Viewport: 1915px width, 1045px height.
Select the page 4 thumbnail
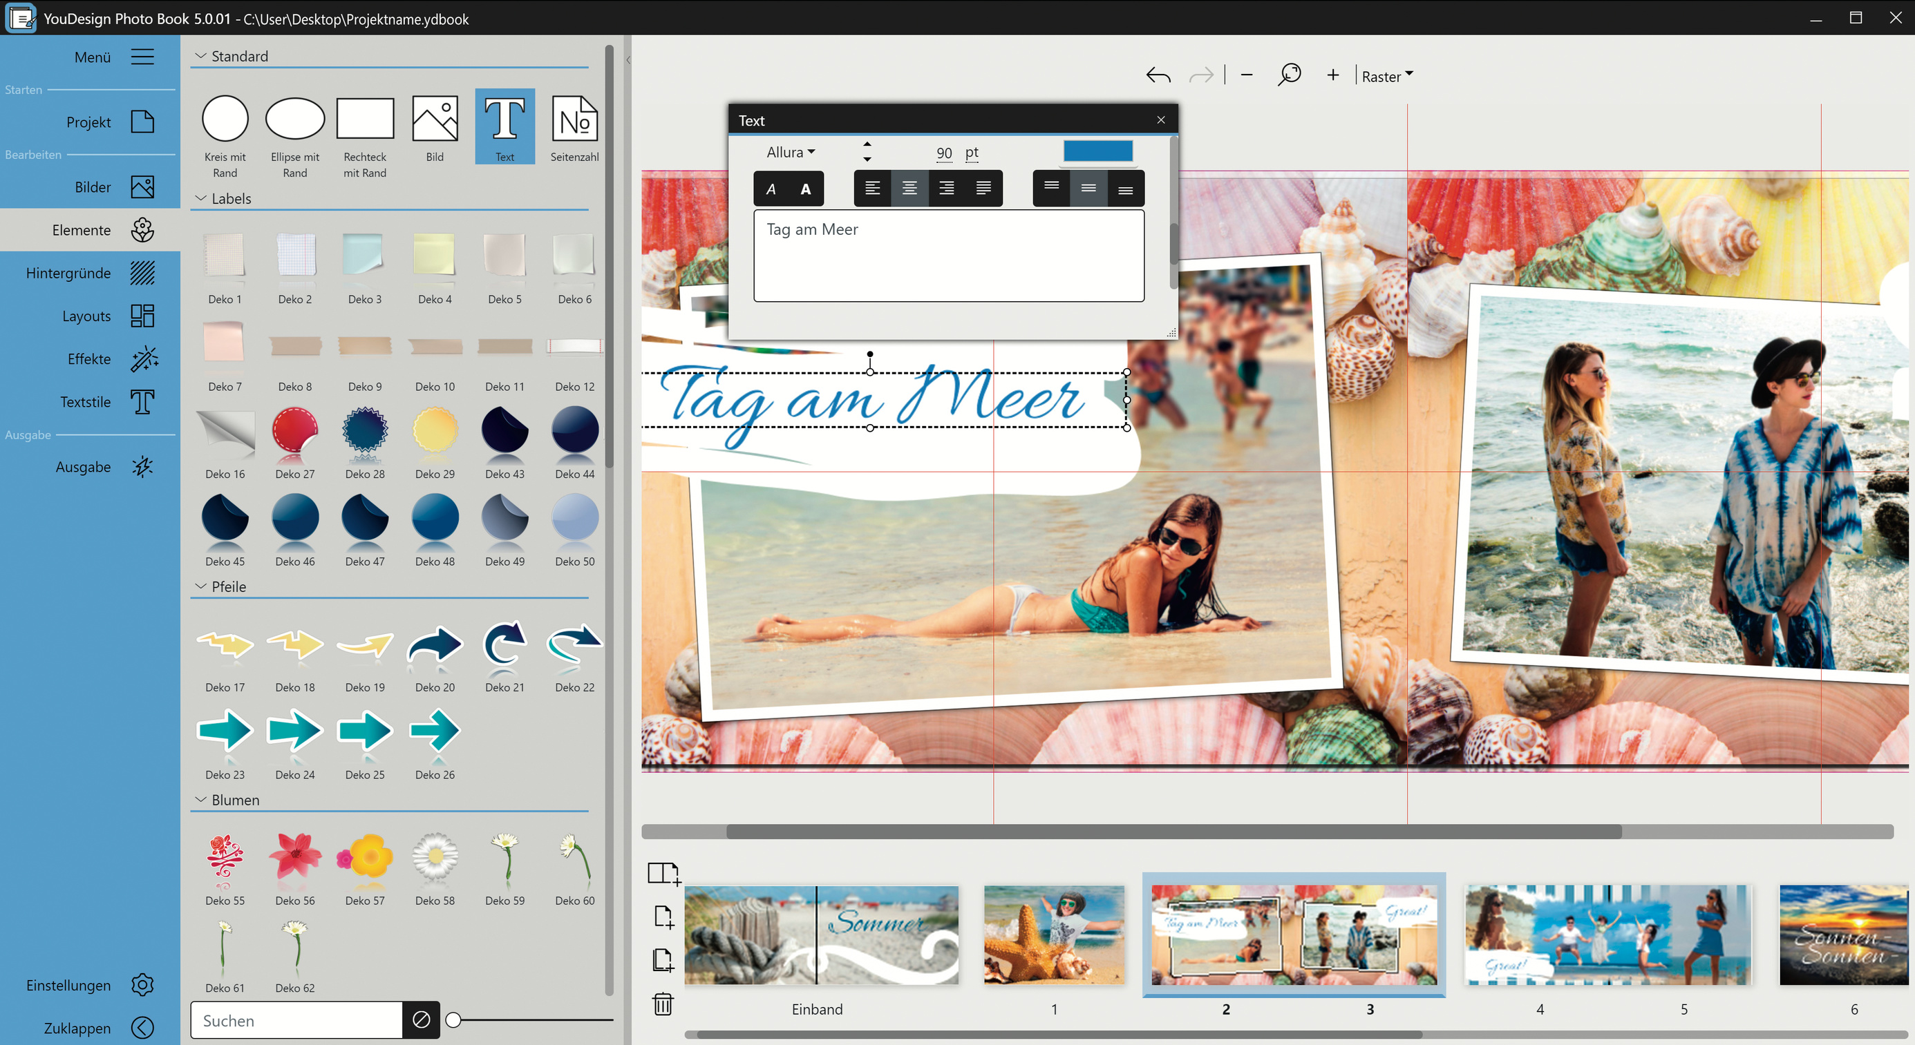pos(1539,936)
